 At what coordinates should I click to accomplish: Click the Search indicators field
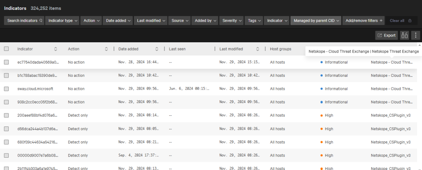24,21
